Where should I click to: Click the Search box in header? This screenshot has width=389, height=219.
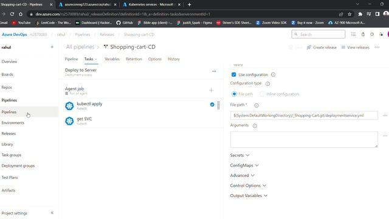pos(318,34)
